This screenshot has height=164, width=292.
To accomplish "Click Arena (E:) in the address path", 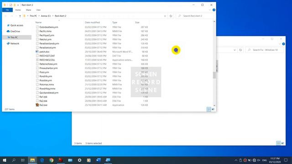I will click(x=46, y=16).
